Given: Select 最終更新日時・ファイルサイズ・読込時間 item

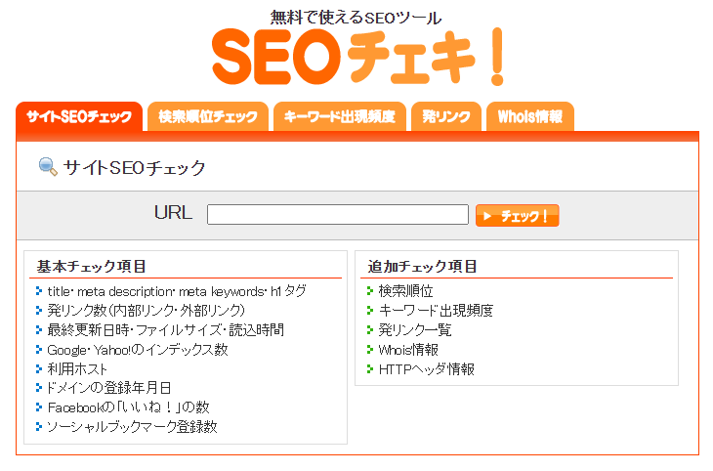Looking at the screenshot, I should 165,330.
